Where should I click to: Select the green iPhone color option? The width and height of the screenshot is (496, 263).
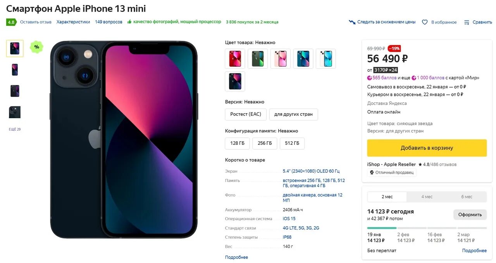coord(258,59)
